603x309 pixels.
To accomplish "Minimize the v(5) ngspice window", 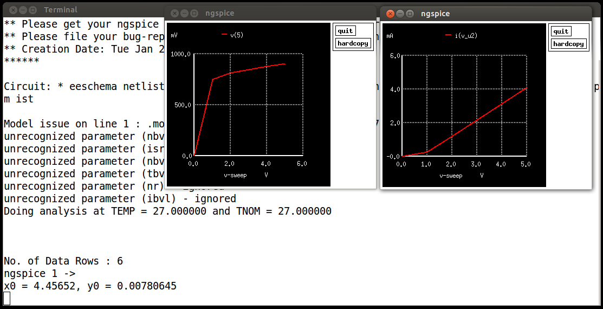I will [x=185, y=13].
